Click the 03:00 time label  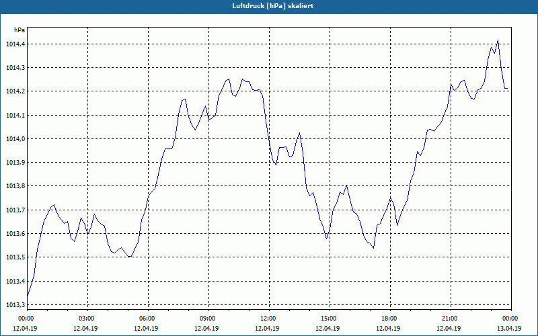coord(86,319)
